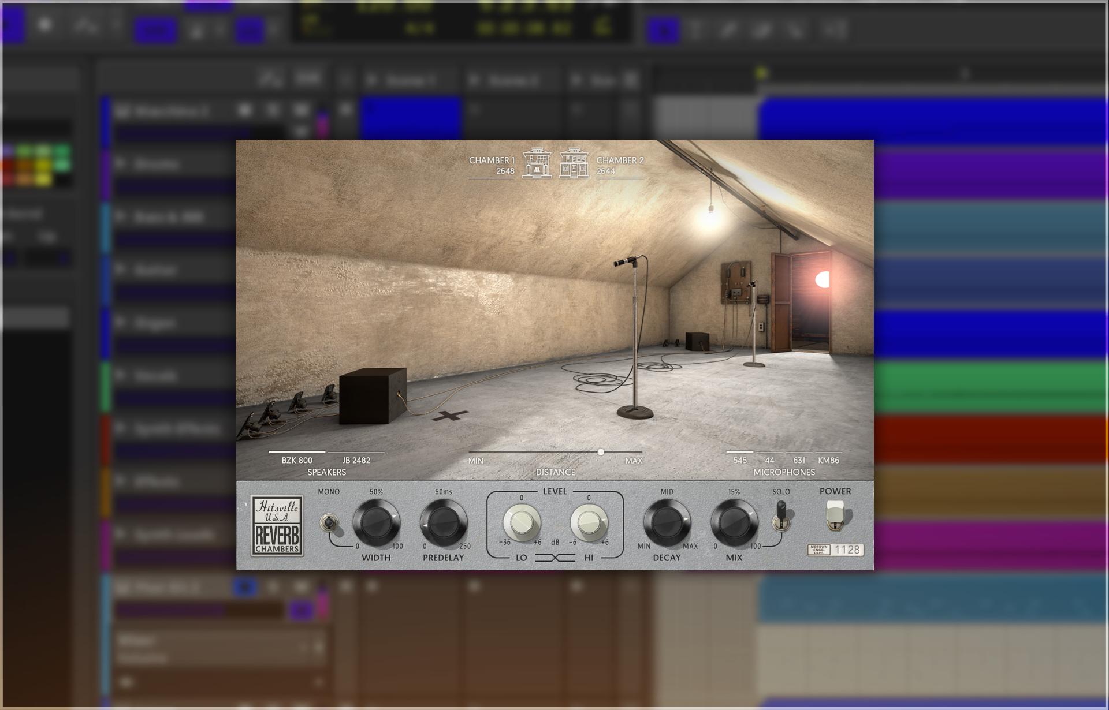Toggle the Power switch
Image resolution: width=1109 pixels, height=710 pixels.
click(x=835, y=515)
